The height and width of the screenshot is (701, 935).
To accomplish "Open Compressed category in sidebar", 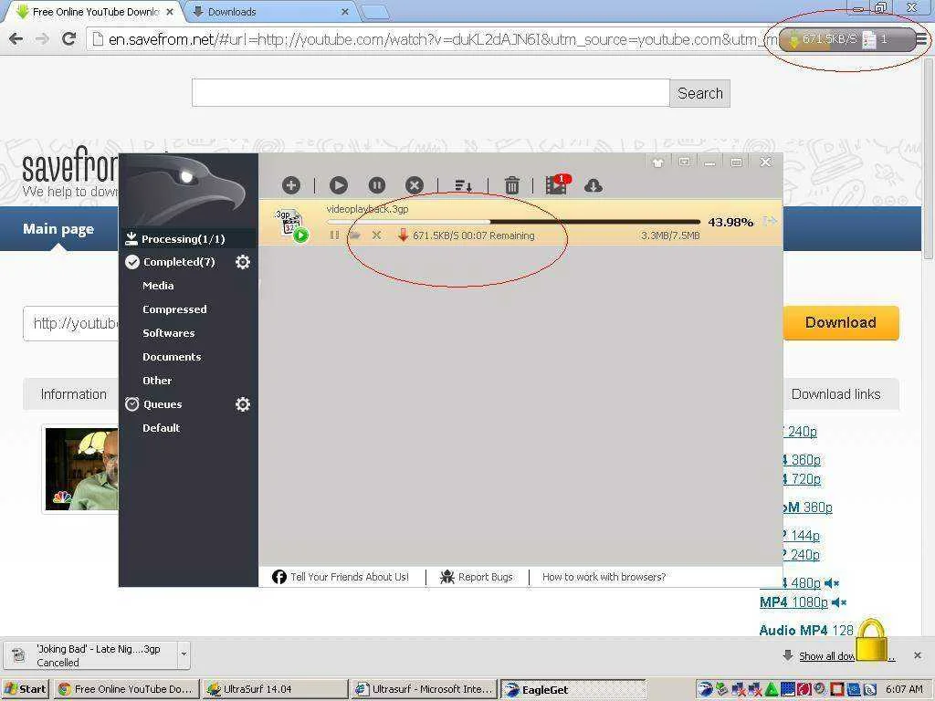I will 174,309.
